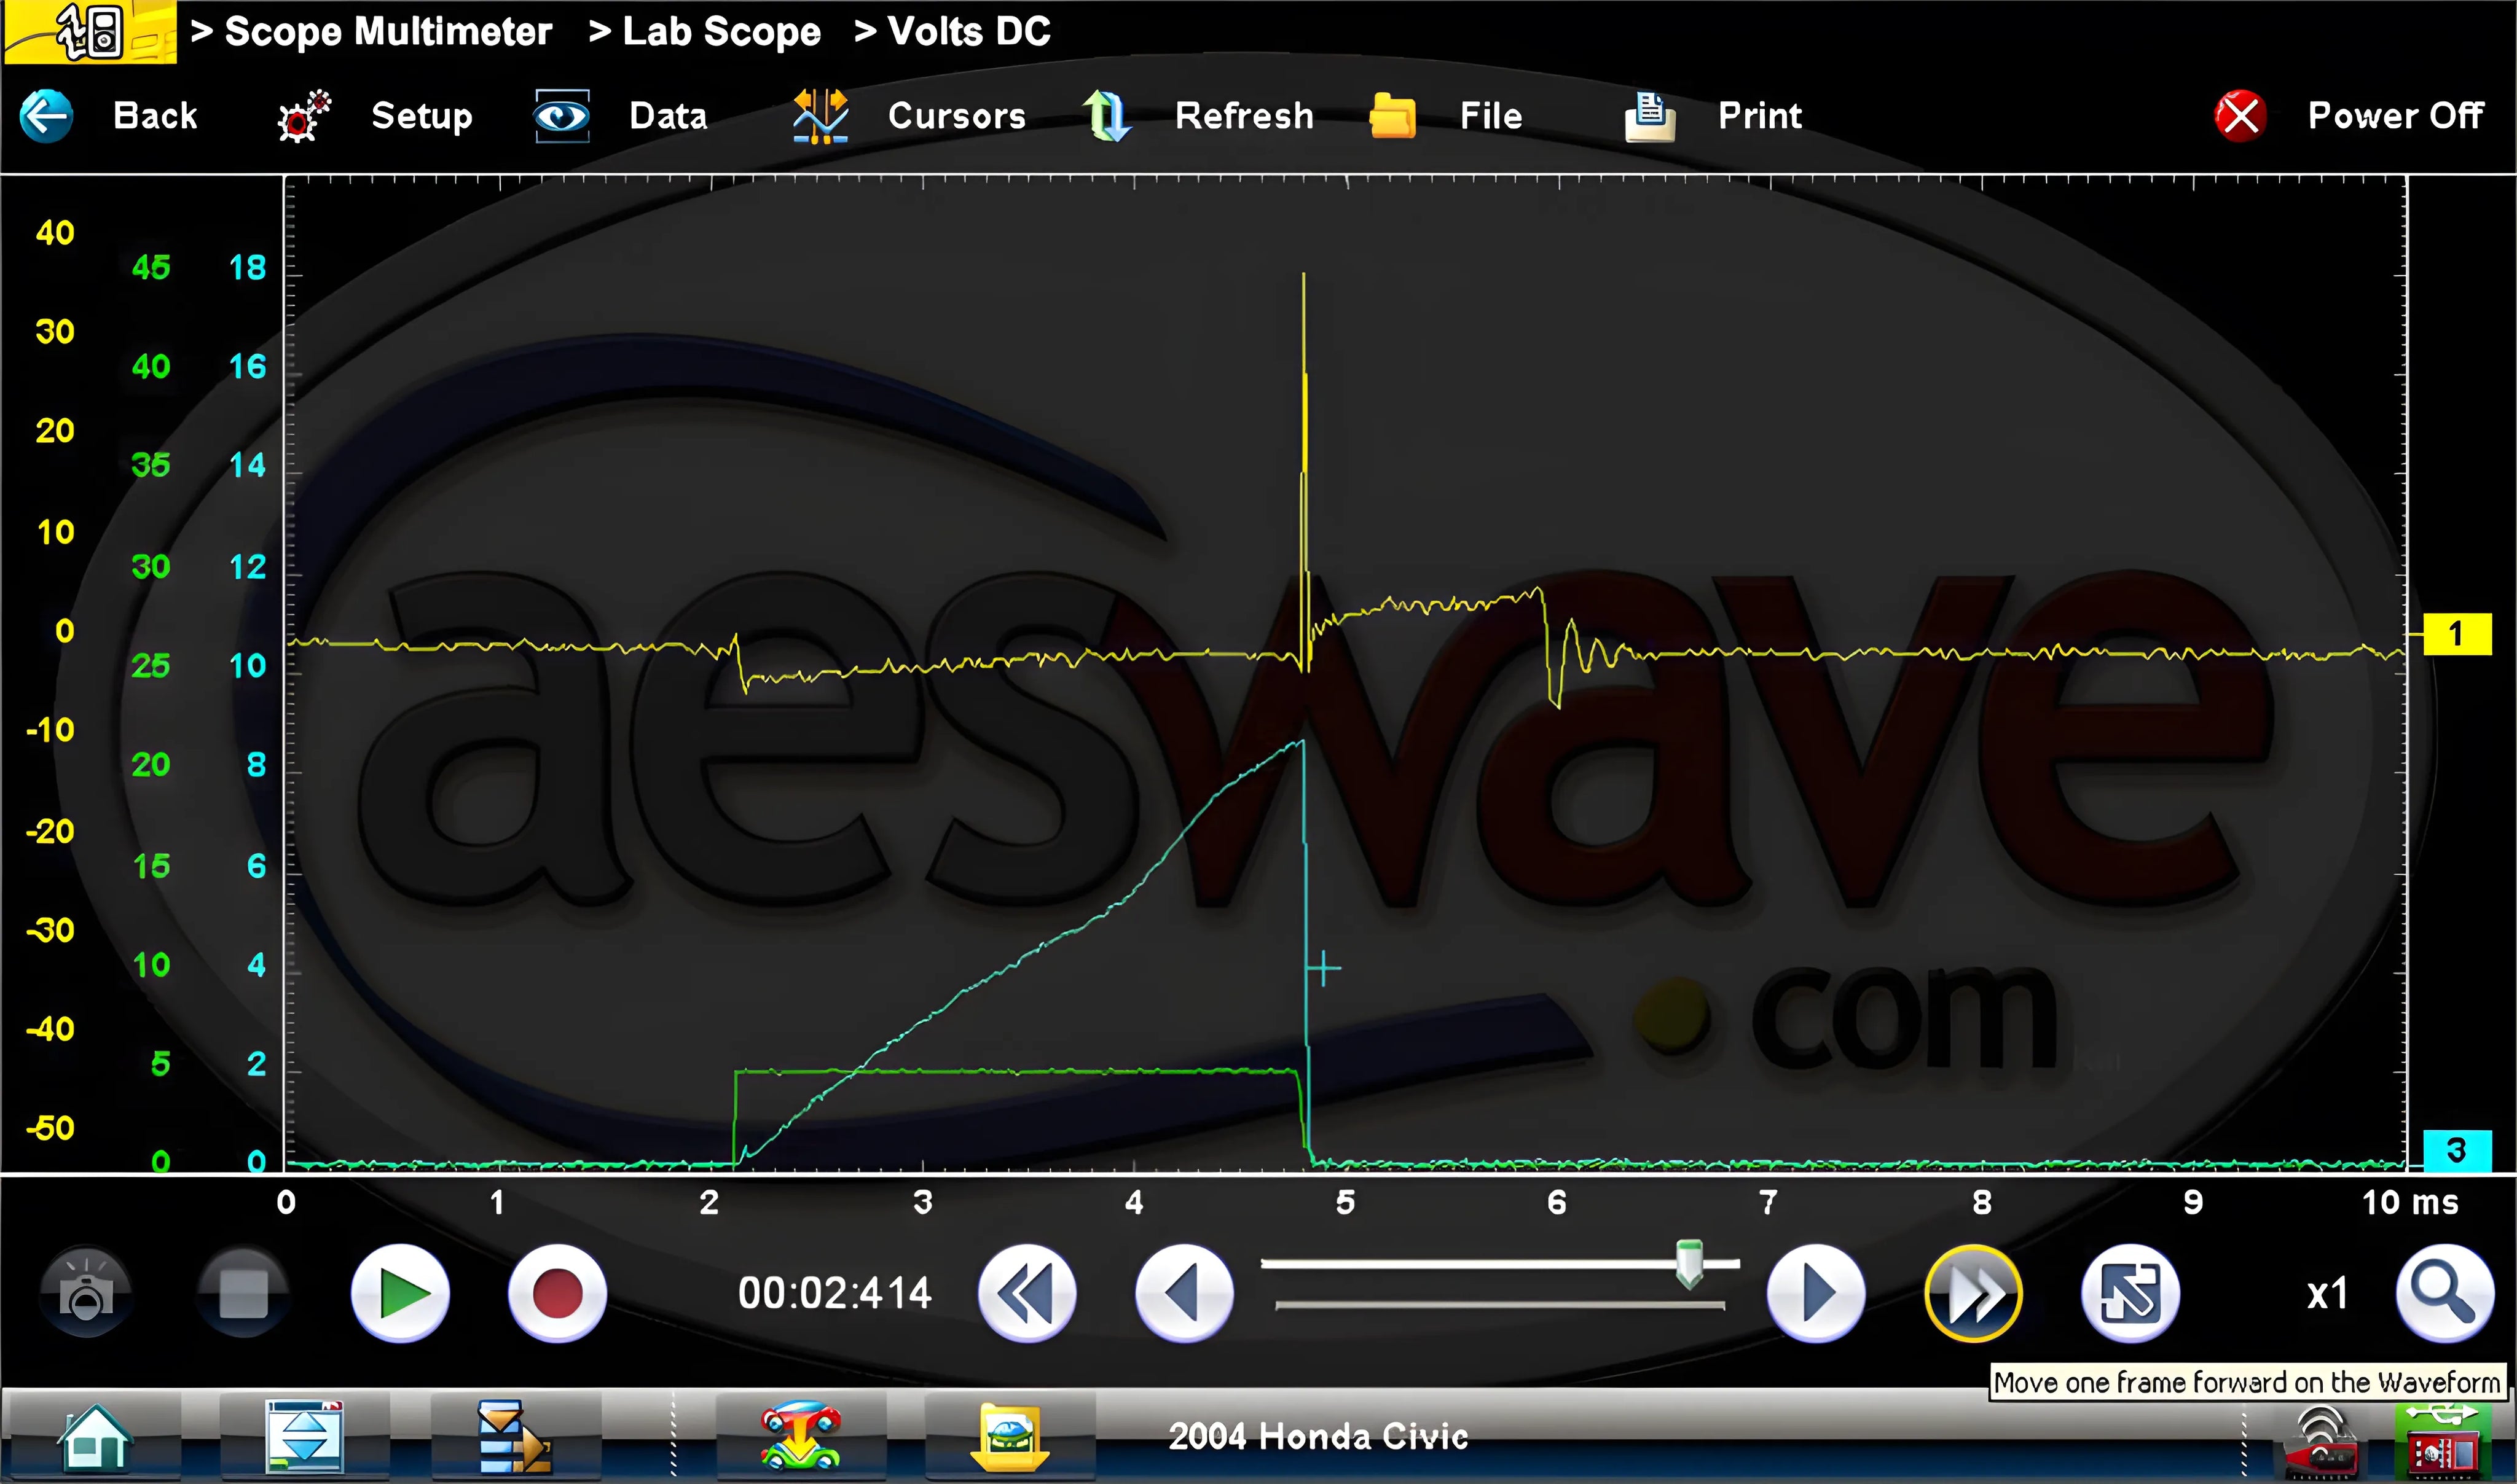Click the yellow-ringed fast forward button

pos(1973,1294)
